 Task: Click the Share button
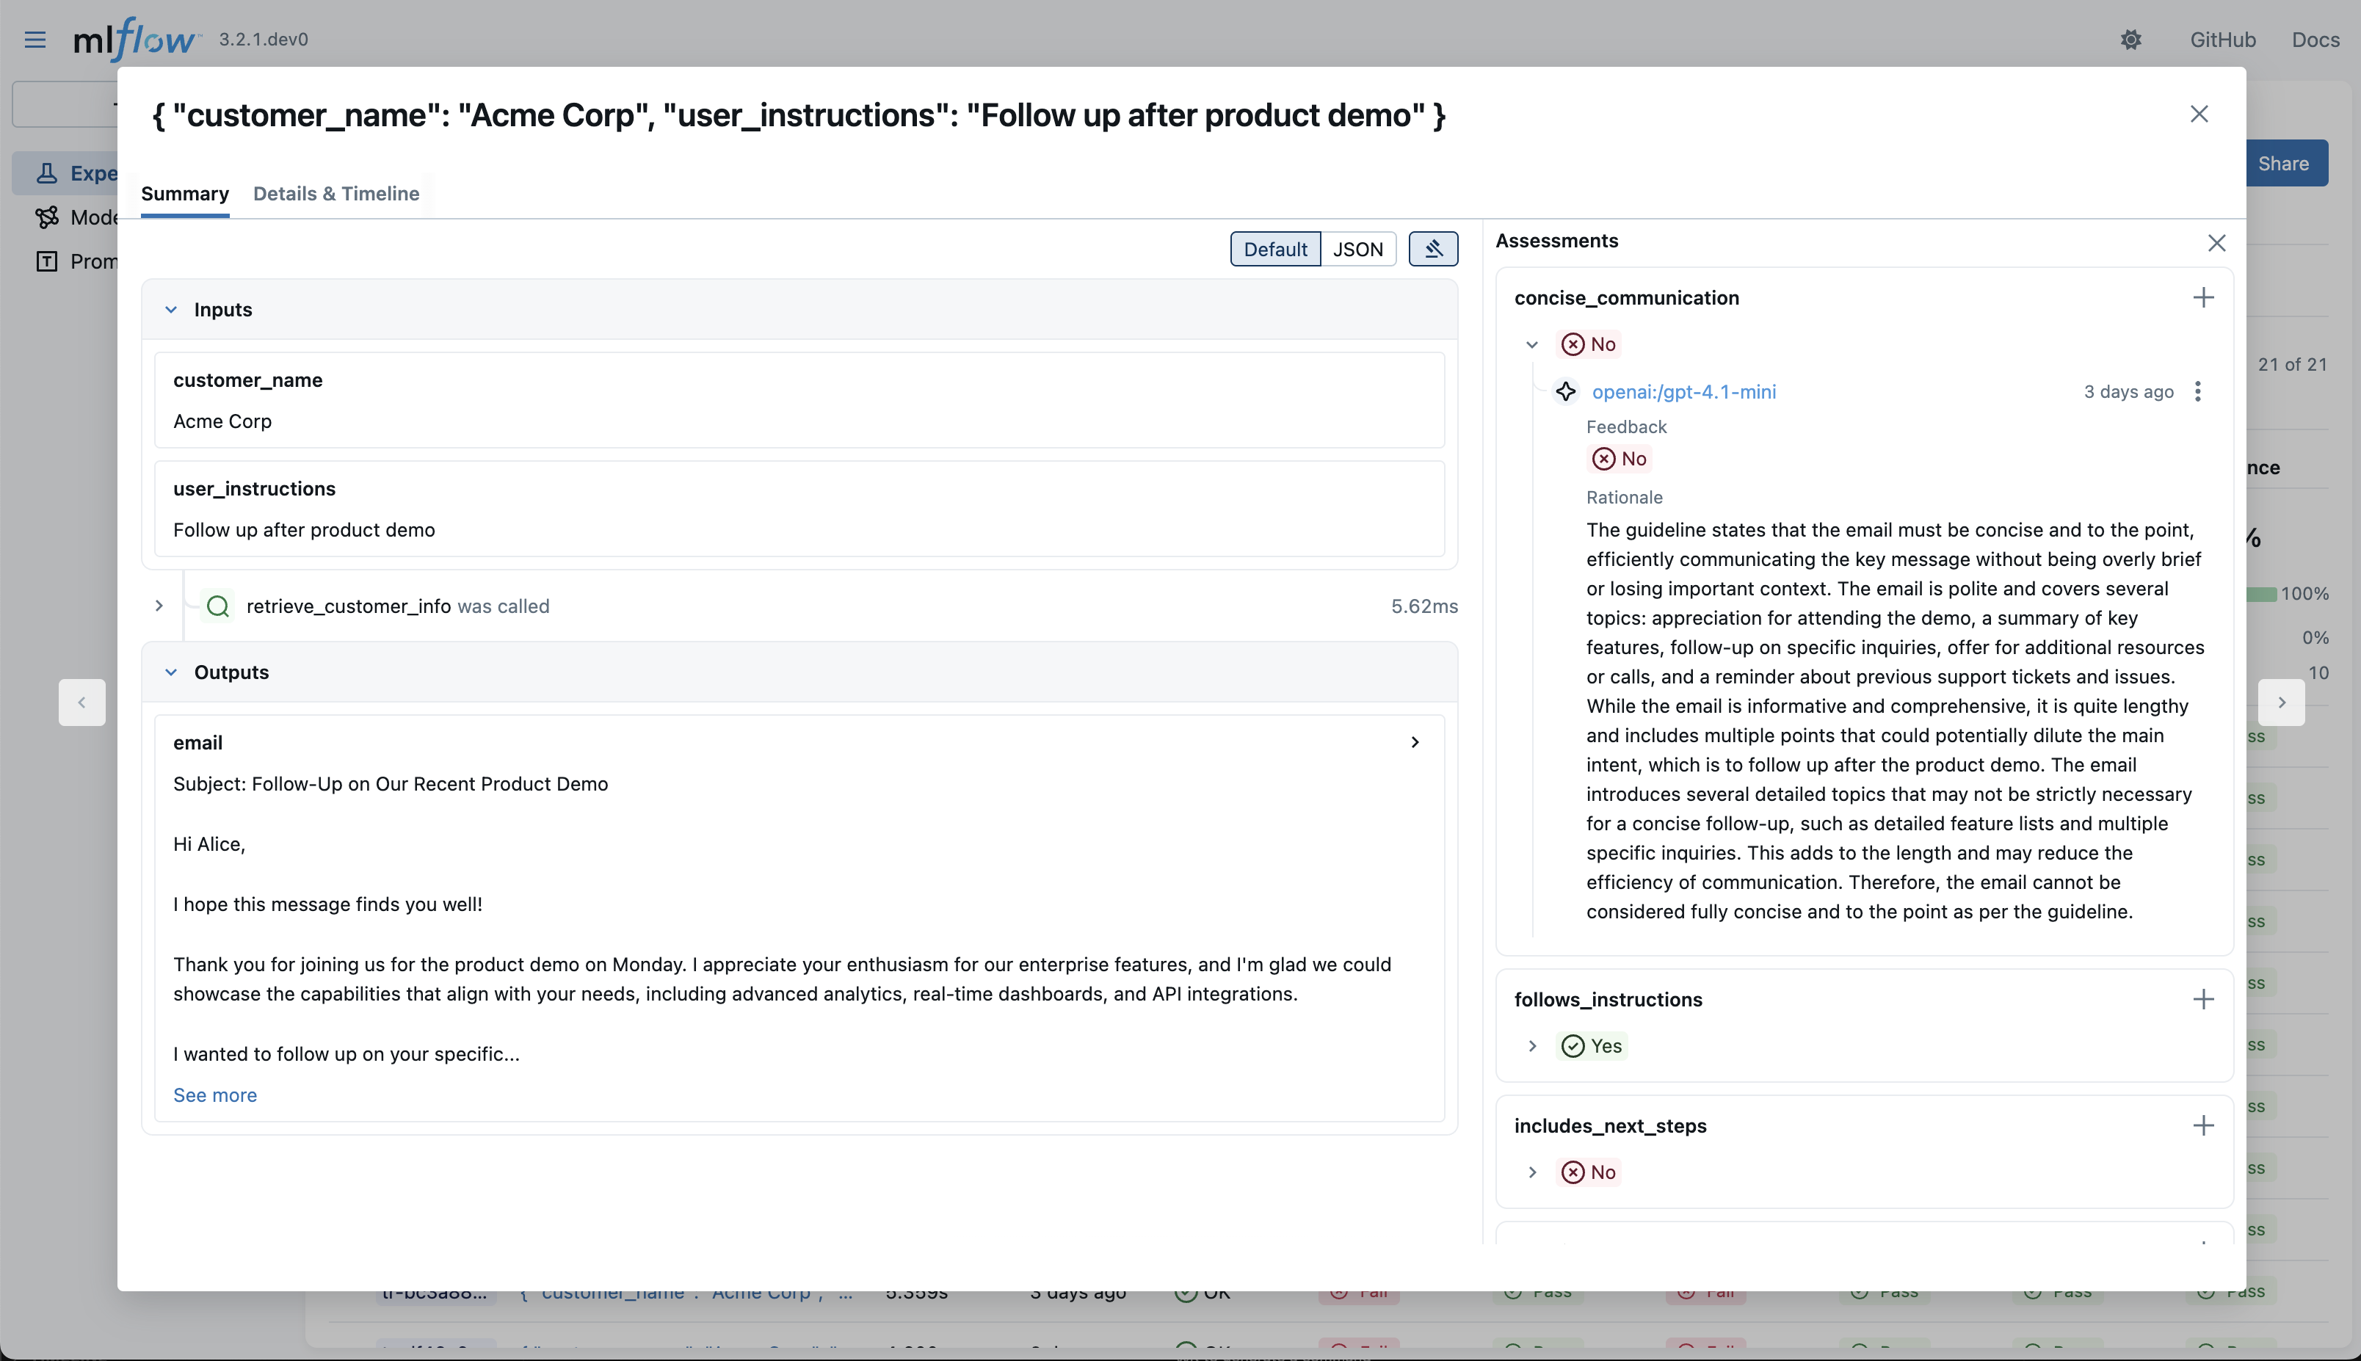tap(2283, 163)
